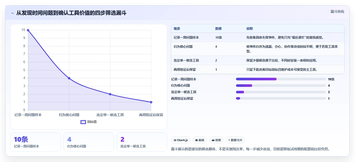
Task: Click the 10条 stat card
Action: (x=35, y=142)
